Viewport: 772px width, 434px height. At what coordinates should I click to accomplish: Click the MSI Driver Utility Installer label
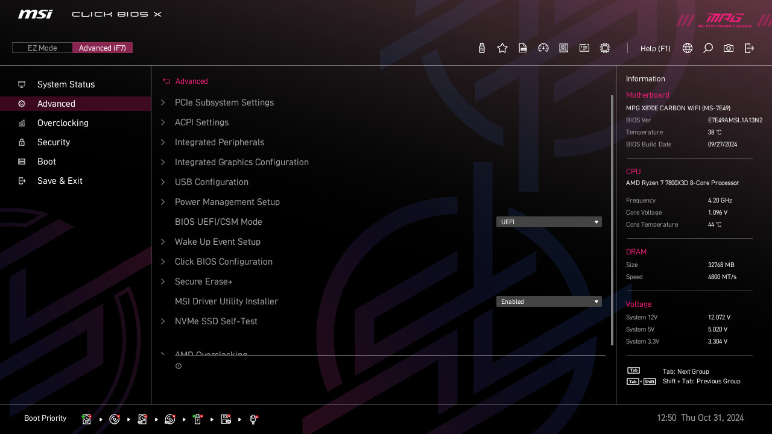(226, 301)
